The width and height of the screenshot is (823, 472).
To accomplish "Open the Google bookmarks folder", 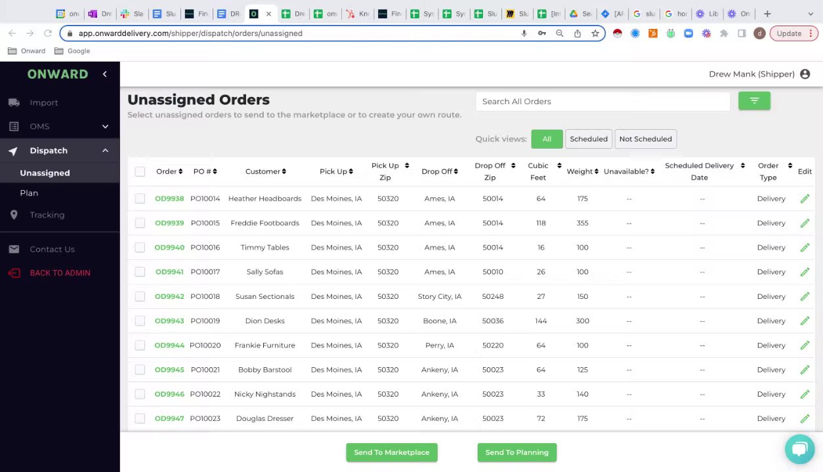I will tap(72, 51).
